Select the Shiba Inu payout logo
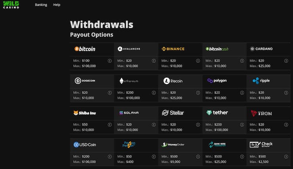Viewport: 293px width, 169px height. click(85, 113)
